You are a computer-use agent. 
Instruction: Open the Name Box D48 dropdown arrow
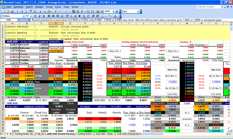[x=19, y=20]
